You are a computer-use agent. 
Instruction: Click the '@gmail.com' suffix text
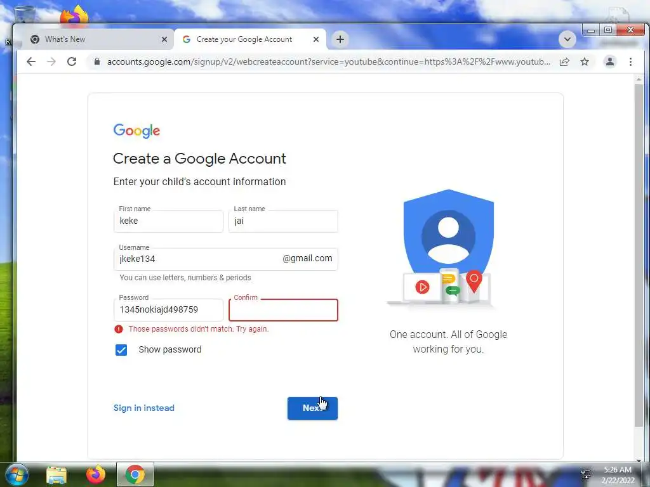307,259
